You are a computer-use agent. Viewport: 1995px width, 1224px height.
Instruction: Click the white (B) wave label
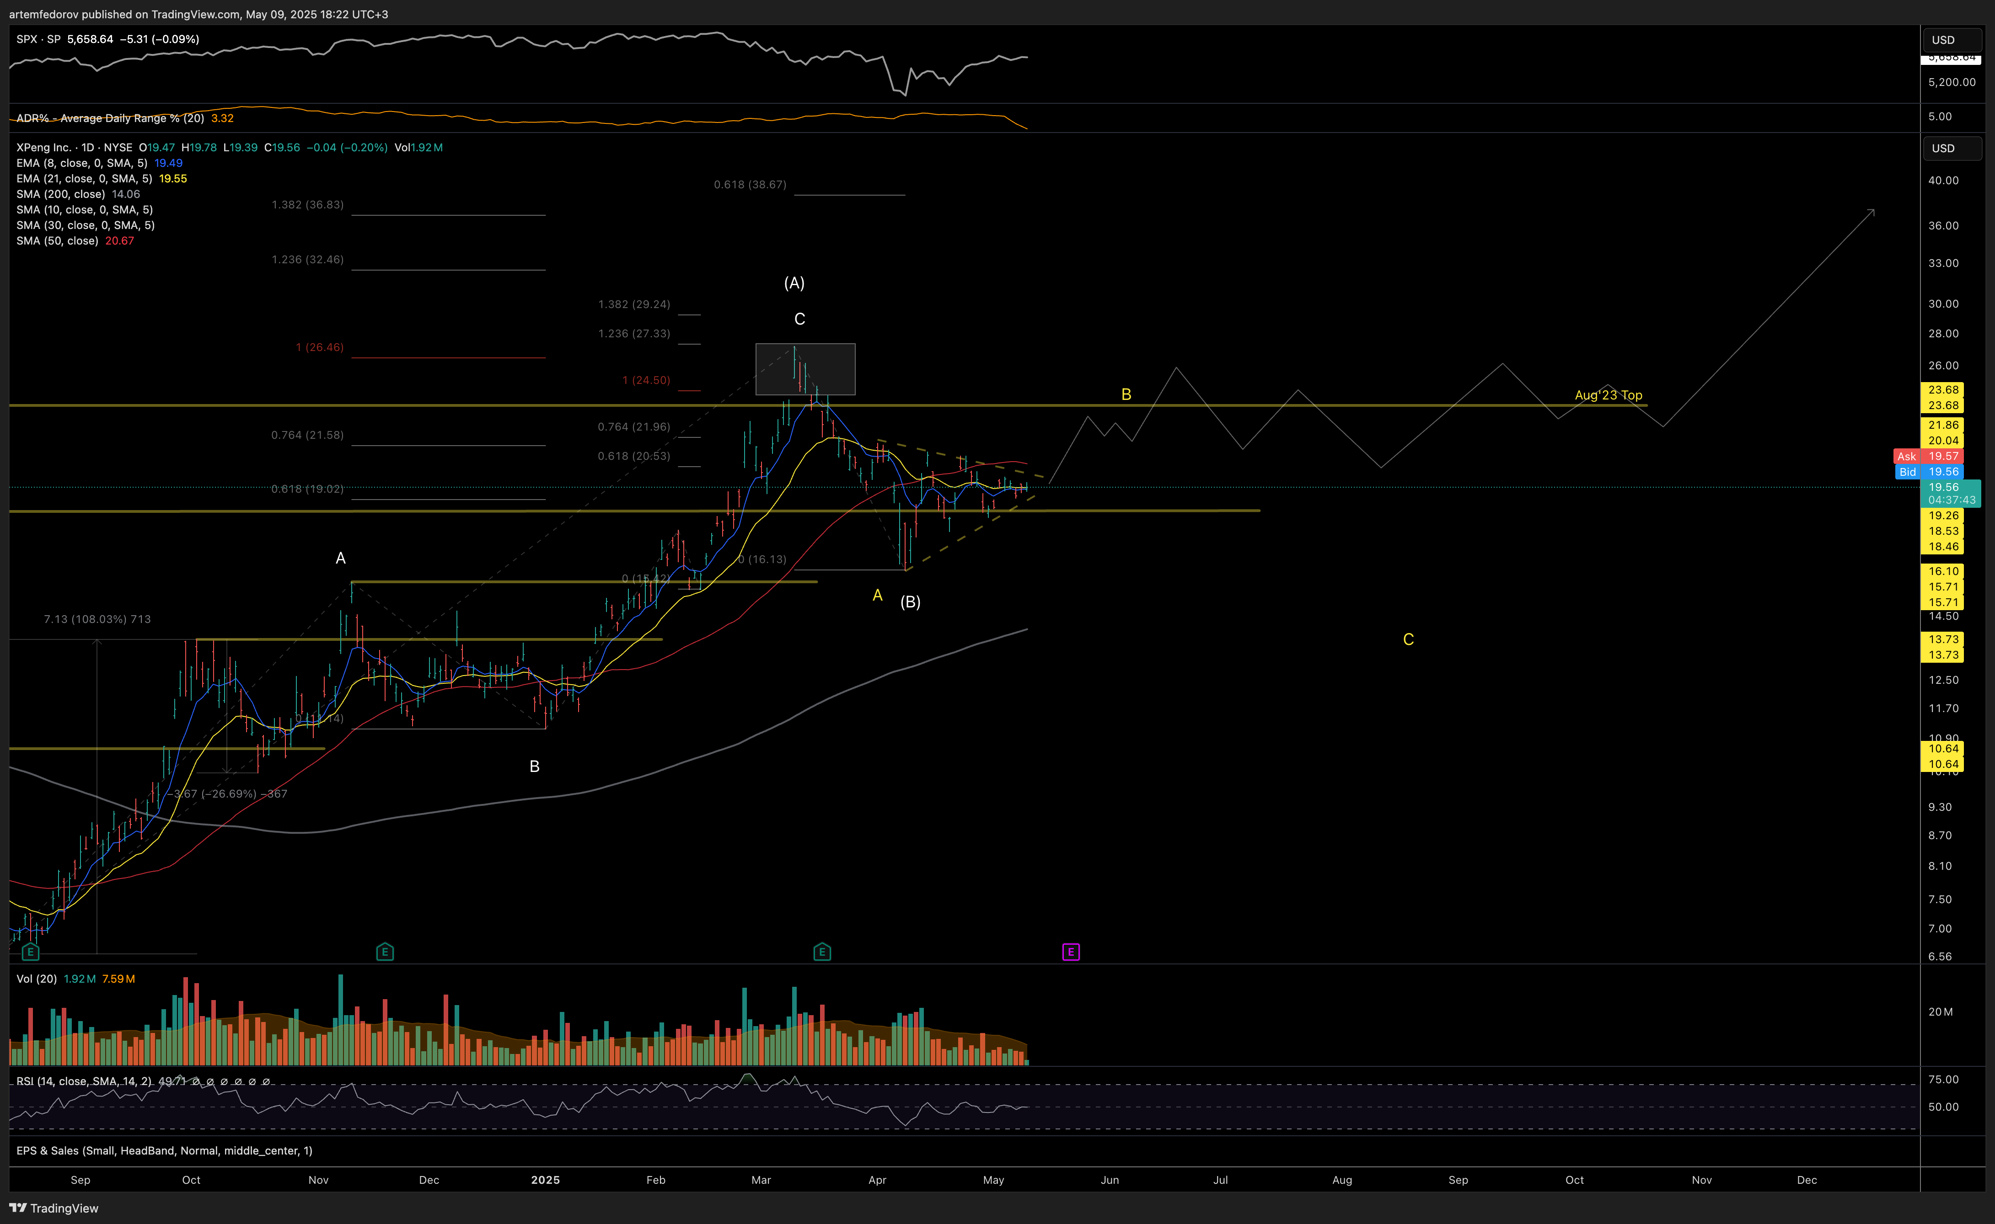[x=911, y=601]
